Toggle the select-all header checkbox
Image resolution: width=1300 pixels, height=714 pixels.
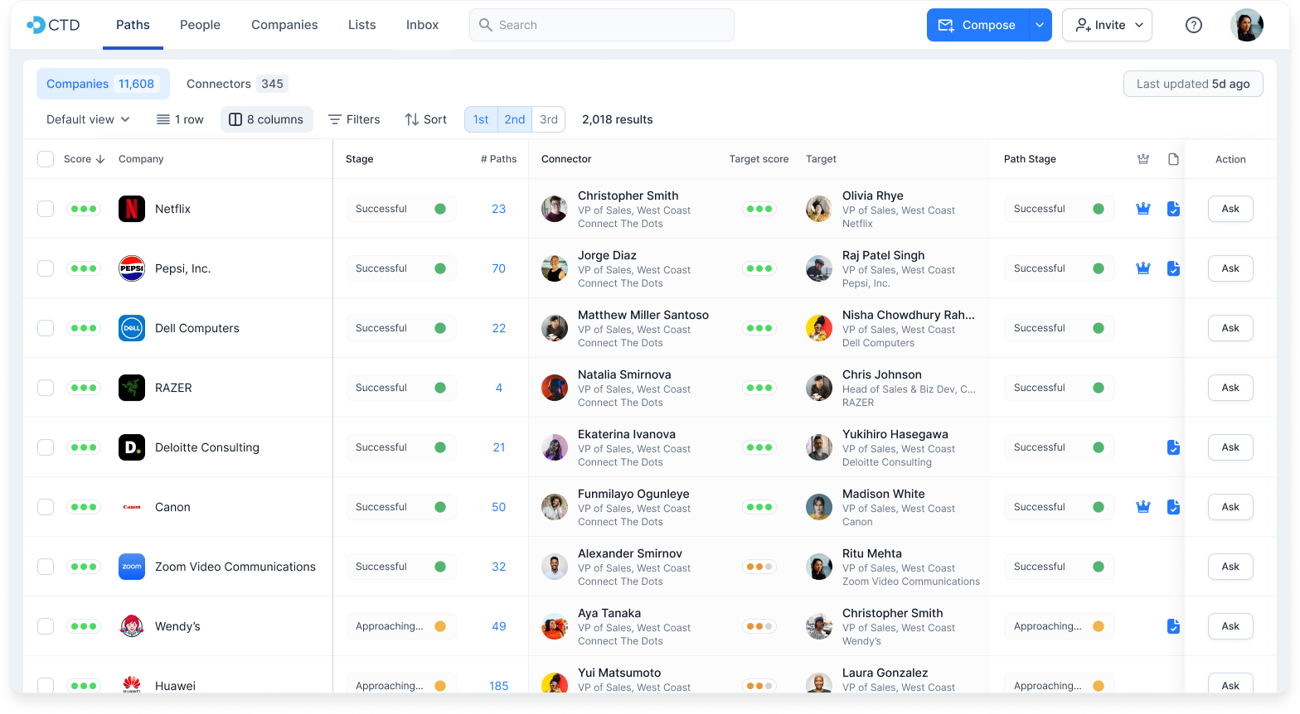(x=46, y=159)
